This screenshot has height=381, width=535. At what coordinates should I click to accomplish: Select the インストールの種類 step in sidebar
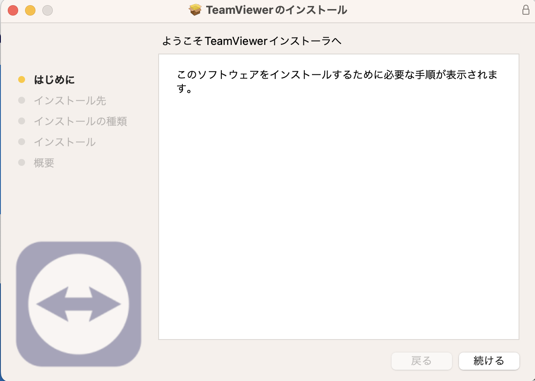point(80,121)
